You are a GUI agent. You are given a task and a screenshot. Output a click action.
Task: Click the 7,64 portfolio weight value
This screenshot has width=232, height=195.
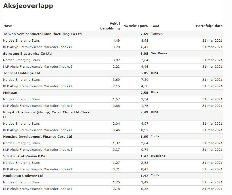click(x=145, y=60)
